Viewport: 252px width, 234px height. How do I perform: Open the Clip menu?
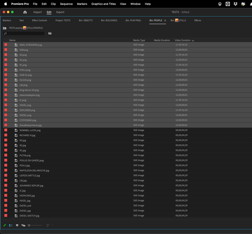point(53,4)
